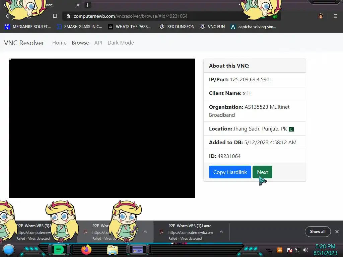Open the Start orb button
The height and width of the screenshot is (257, 343).
click(9, 250)
